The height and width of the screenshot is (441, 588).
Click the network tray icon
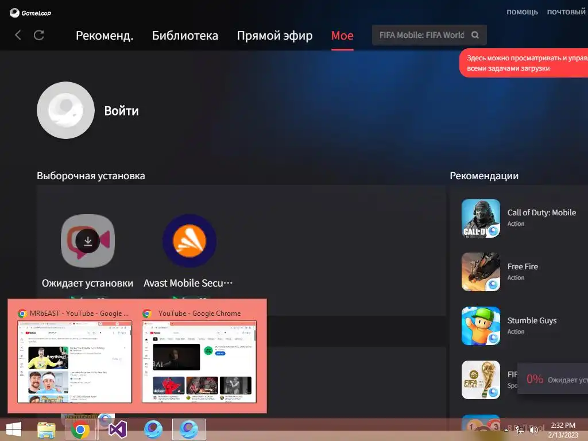pyautogui.click(x=520, y=430)
